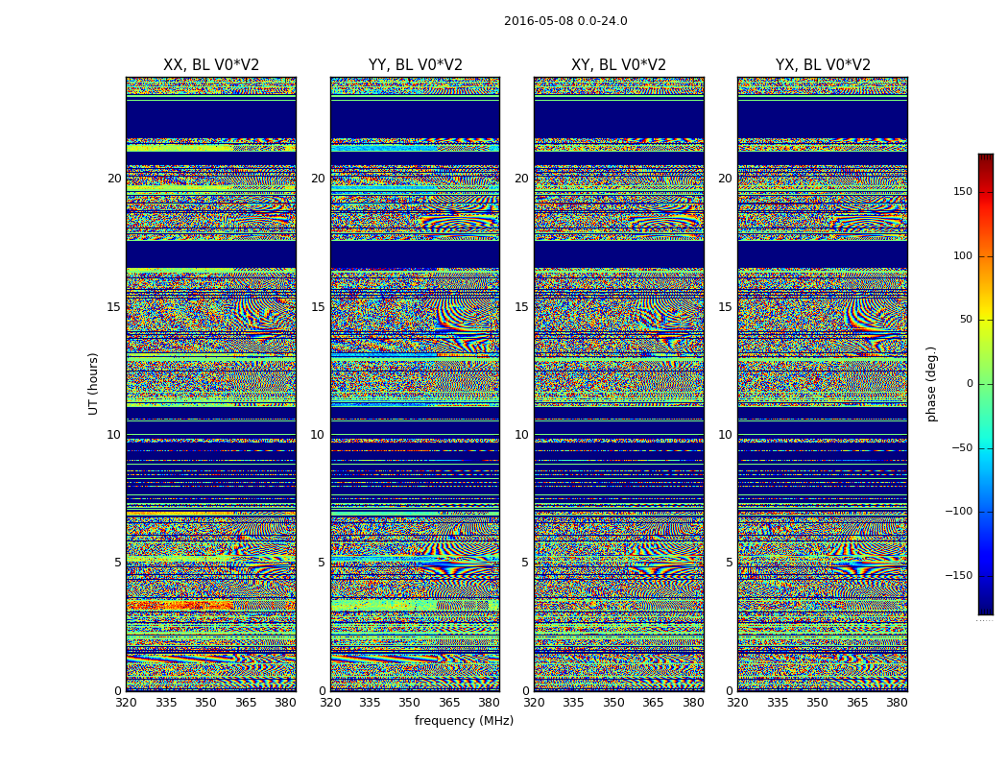Viewport: 1008px width, 768px height.
Task: Select the 'YX, BL V0*V2' panel title
Action: pyautogui.click(x=823, y=65)
